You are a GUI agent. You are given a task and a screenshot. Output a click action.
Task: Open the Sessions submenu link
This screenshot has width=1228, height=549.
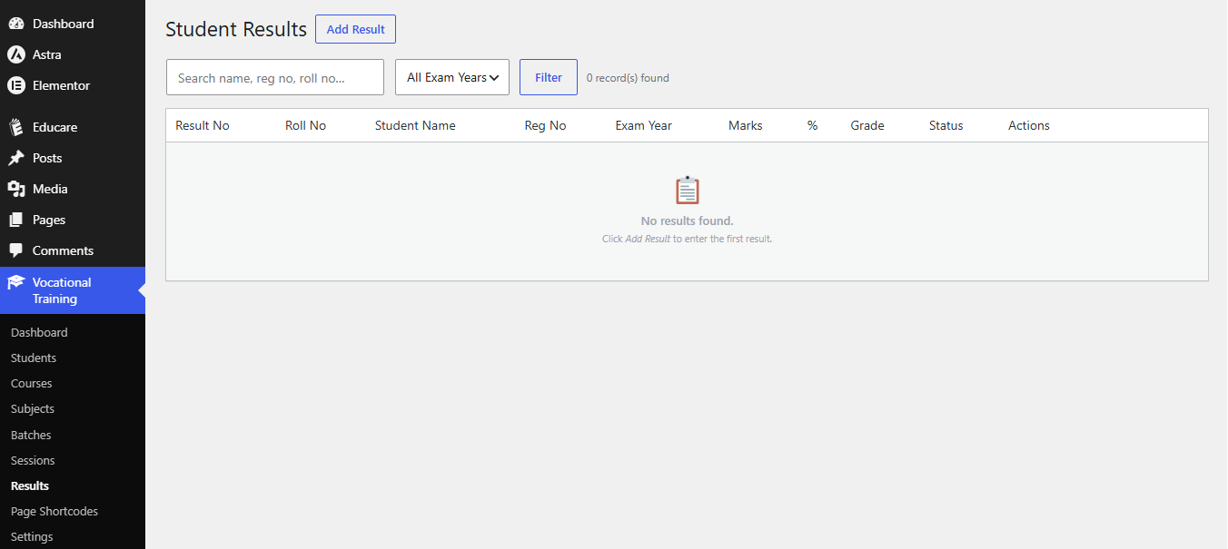tap(33, 460)
